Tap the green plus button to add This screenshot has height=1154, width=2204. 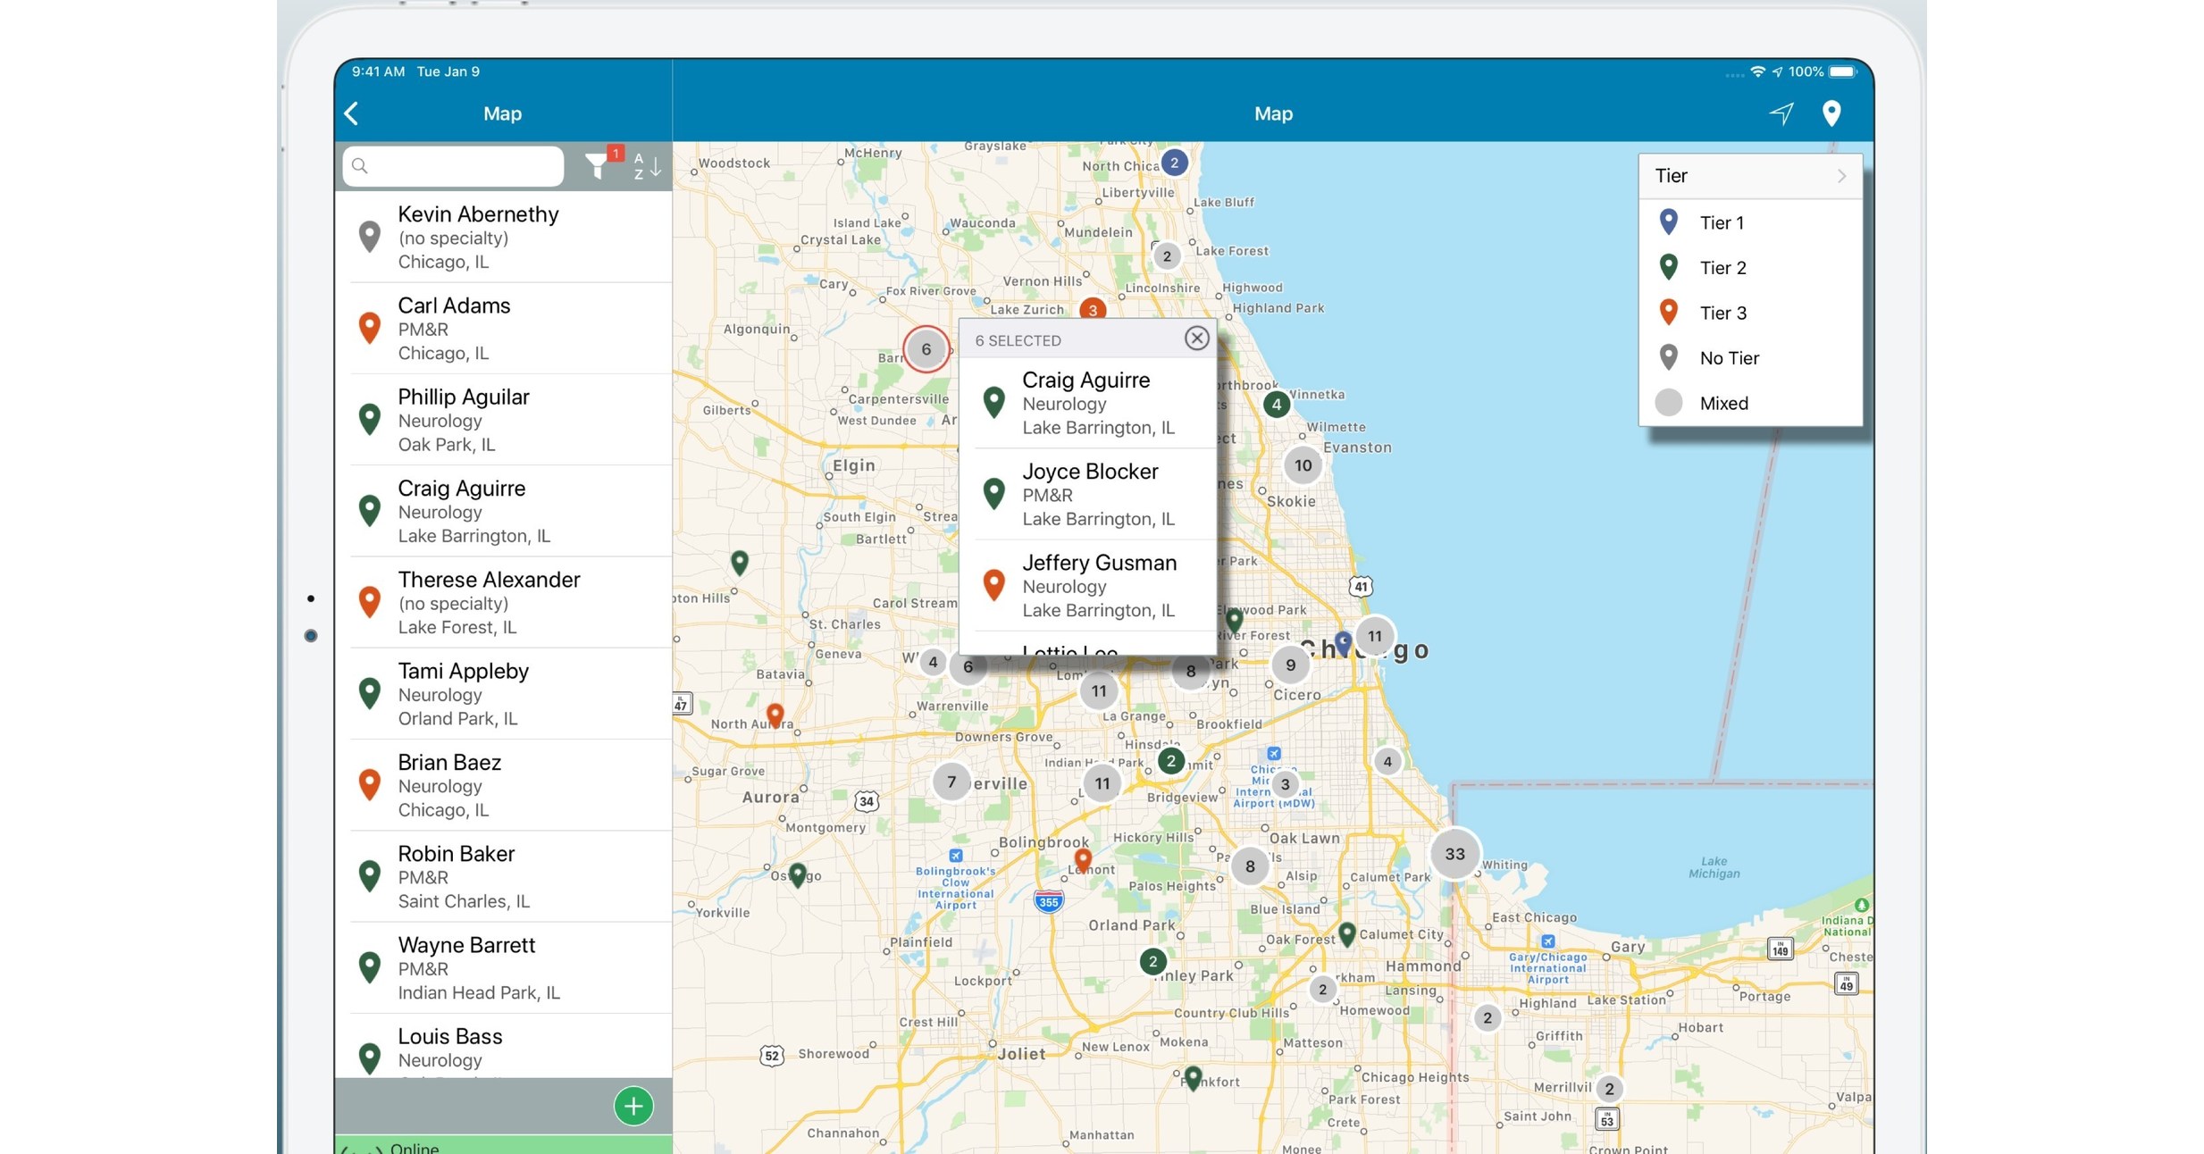pyautogui.click(x=633, y=1105)
